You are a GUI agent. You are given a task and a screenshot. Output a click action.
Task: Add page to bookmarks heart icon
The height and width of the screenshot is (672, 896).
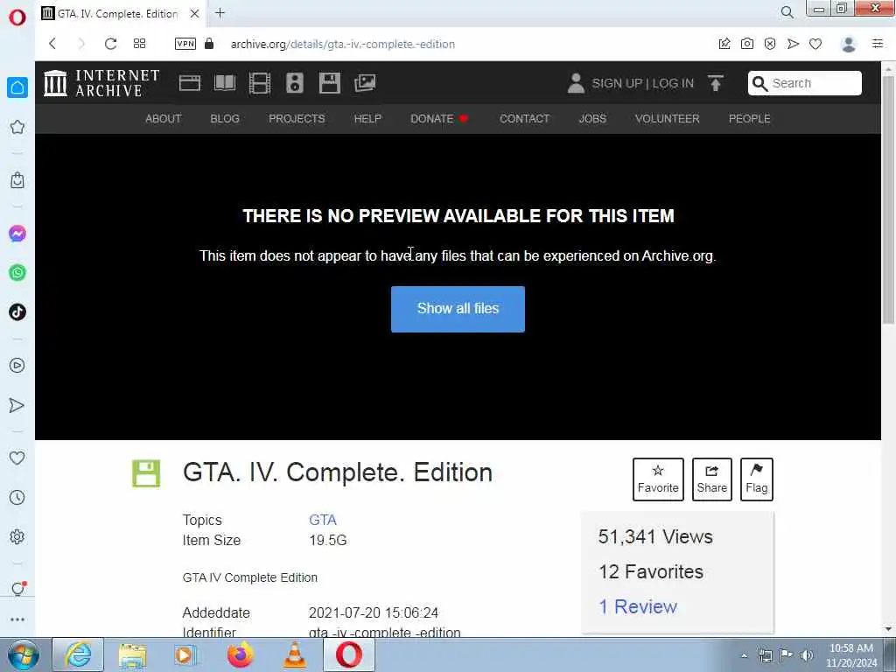[x=815, y=44]
